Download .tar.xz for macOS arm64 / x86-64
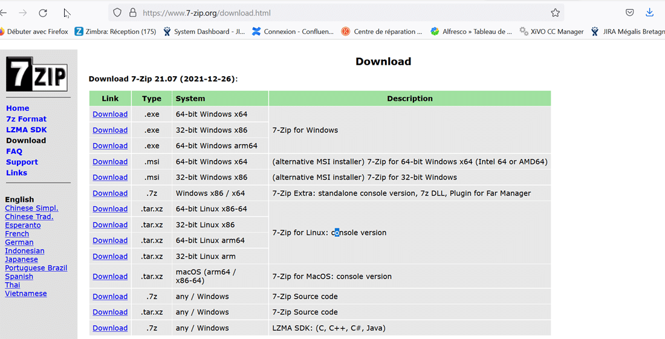Viewport: 665px width, 339px height. 110,276
